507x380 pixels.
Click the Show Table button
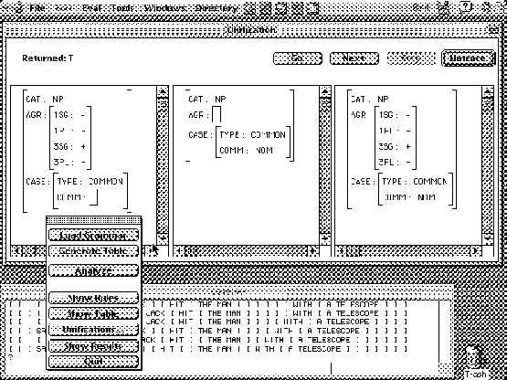pyautogui.click(x=93, y=313)
